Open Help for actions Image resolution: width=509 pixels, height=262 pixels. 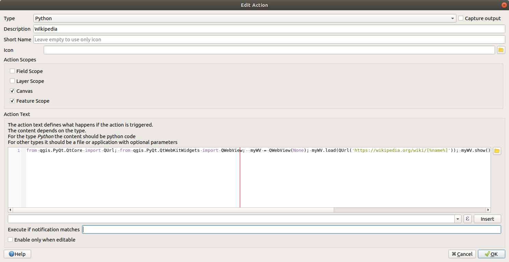pyautogui.click(x=17, y=254)
